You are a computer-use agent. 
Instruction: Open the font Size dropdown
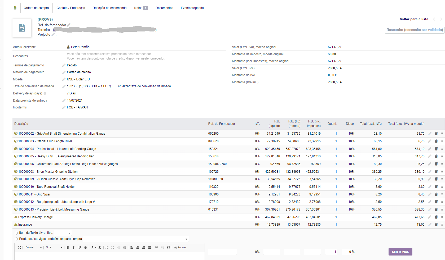pyautogui.click(x=54, y=248)
